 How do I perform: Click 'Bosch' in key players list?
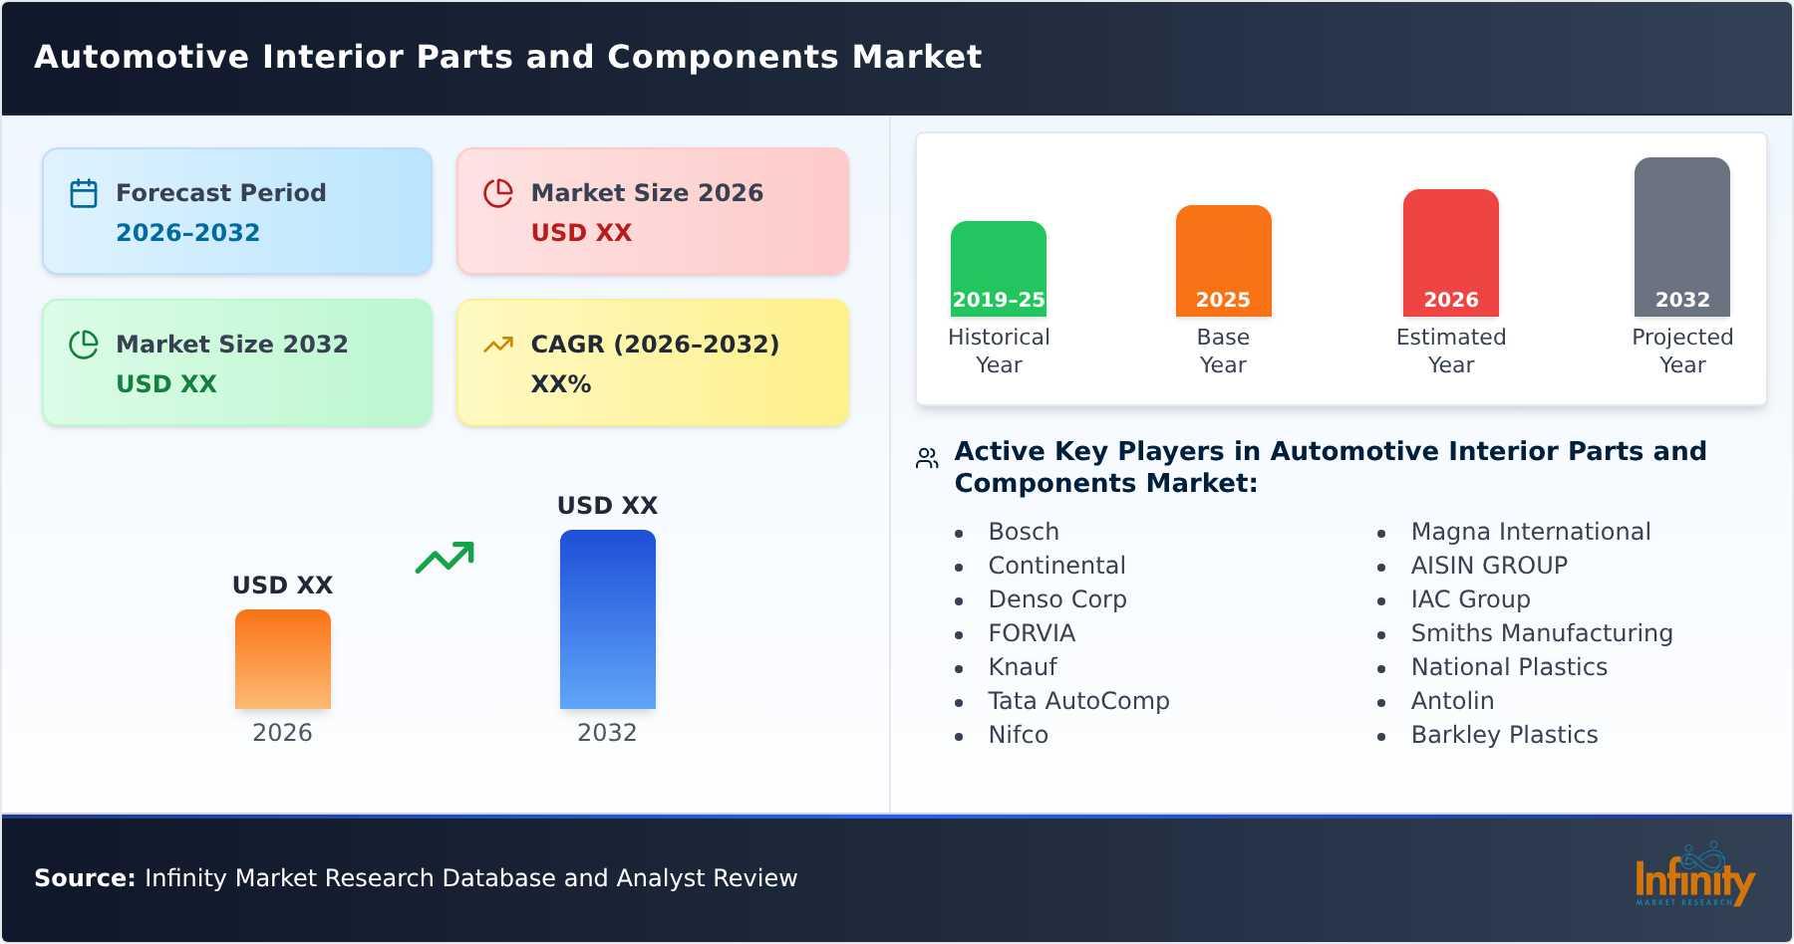pos(1024,532)
